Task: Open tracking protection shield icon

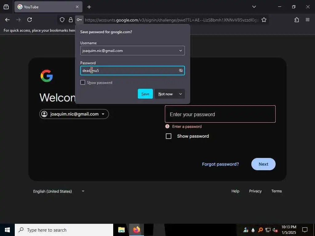Action: click(x=62, y=20)
